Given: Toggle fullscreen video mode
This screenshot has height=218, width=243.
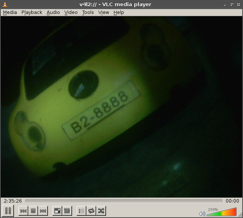Looking at the screenshot, I should [x=57, y=211].
